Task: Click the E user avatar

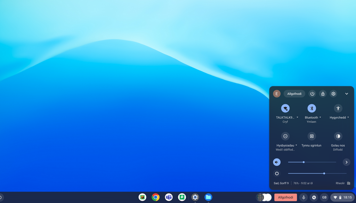Action: click(276, 94)
